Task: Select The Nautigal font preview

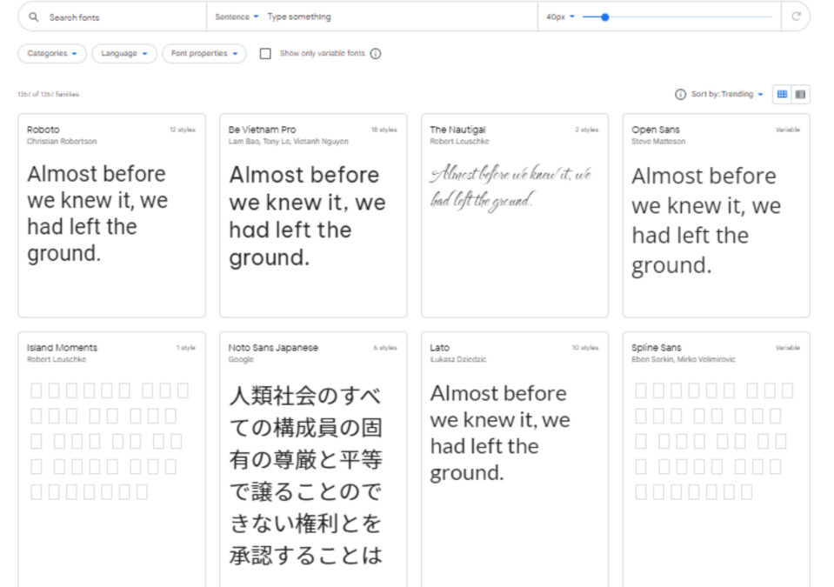Action: (x=514, y=187)
